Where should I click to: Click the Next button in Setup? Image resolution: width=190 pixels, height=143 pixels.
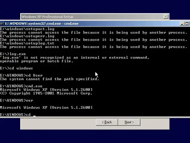[x=129, y=122]
